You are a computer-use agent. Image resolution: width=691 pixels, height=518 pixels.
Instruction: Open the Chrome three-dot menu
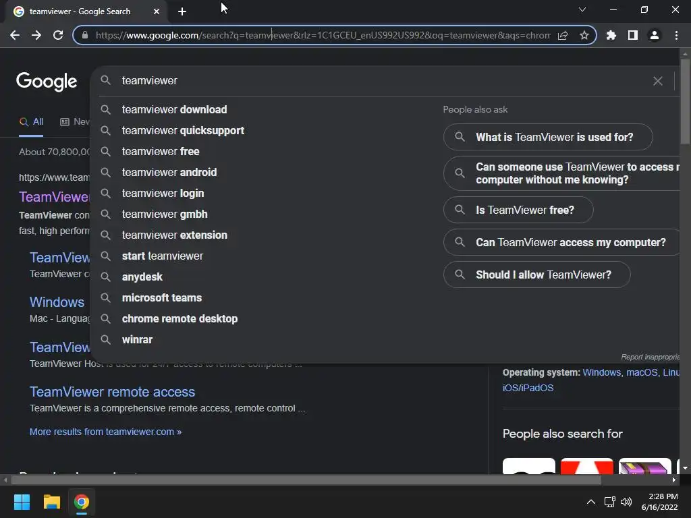pyautogui.click(x=676, y=35)
